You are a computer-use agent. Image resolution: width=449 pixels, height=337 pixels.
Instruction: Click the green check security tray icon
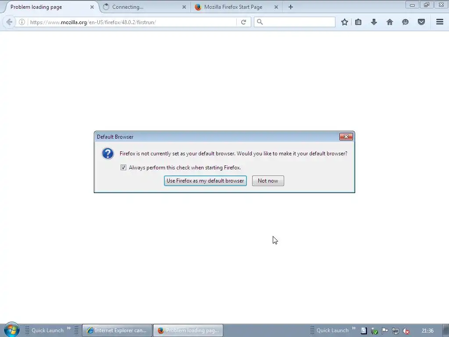[x=374, y=331]
